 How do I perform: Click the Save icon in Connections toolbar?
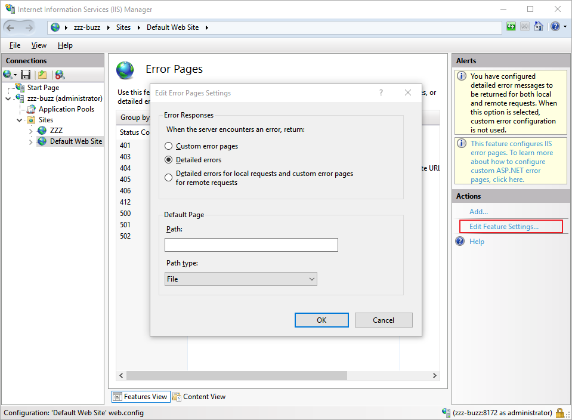pyautogui.click(x=26, y=75)
